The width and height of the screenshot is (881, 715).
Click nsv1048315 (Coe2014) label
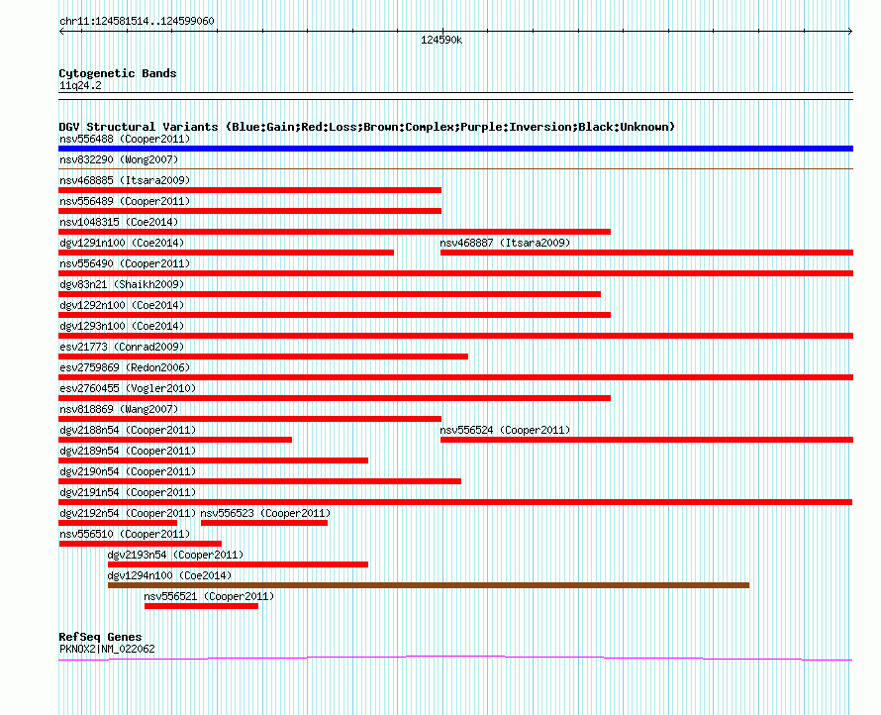click(119, 222)
